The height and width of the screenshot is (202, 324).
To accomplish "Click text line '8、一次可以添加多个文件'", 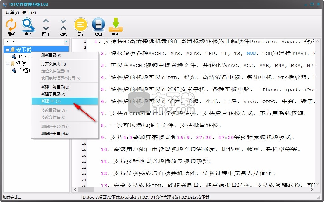I will point(161,125).
